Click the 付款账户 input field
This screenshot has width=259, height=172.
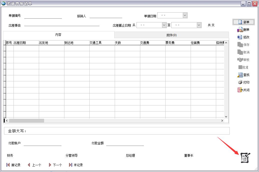pyautogui.click(x=42, y=143)
